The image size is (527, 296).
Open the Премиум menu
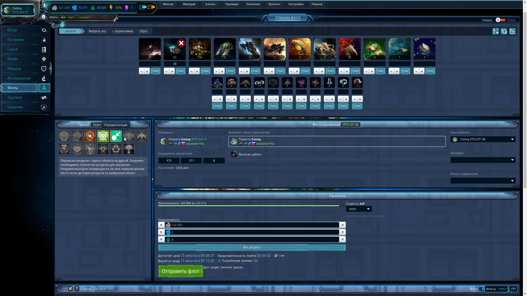point(232,4)
